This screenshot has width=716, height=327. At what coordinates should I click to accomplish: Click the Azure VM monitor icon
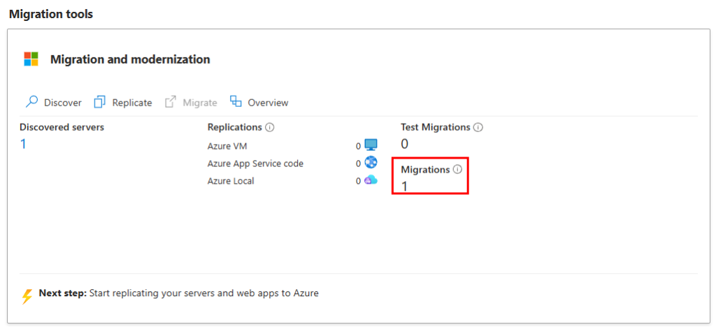pyautogui.click(x=371, y=145)
